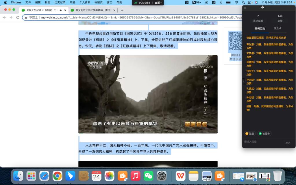Close the 央视大型纪录片《根脉》 tab
The width and height of the screenshot is (296, 185).
click(65, 10)
